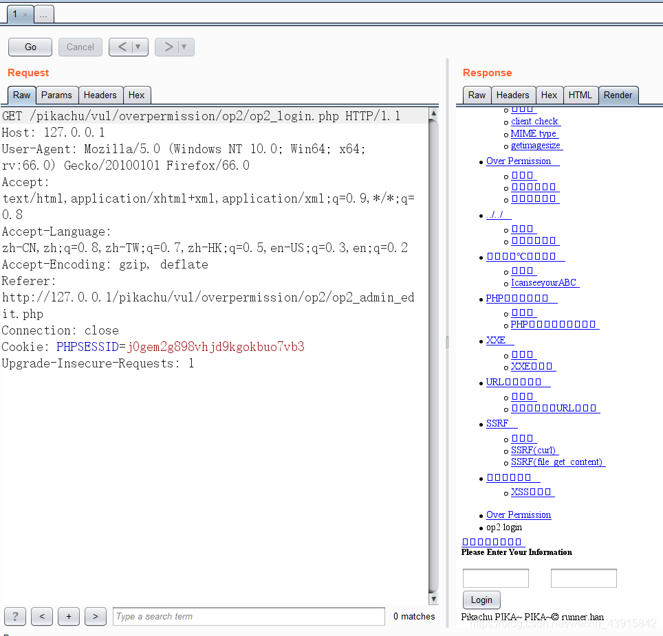Switch Response view to Raw tab
The width and height of the screenshot is (663, 636).
(x=477, y=95)
